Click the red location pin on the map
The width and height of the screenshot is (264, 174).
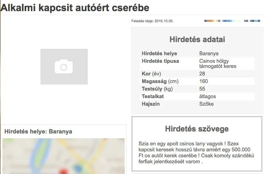click(x=64, y=171)
